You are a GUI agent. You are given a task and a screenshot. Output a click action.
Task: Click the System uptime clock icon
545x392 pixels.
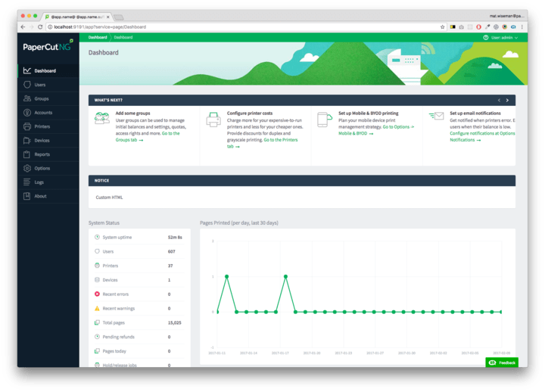pyautogui.click(x=97, y=237)
